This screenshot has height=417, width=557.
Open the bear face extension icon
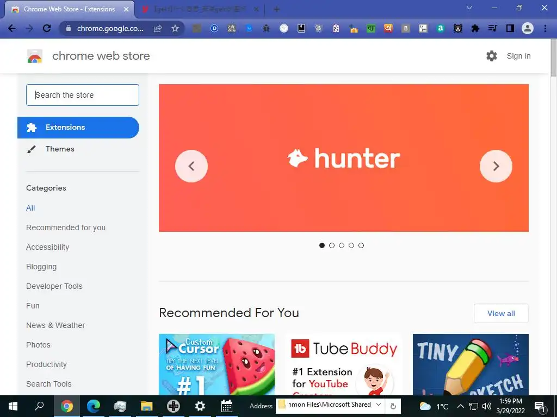458,28
